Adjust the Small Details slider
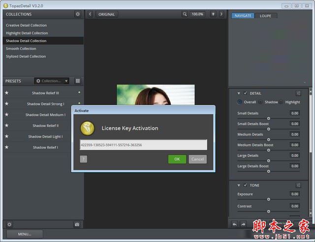The width and height of the screenshot is (315, 242). [268, 119]
